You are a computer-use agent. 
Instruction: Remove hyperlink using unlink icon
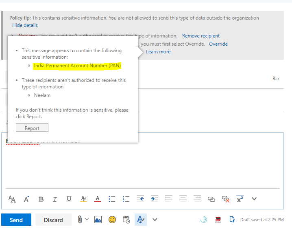[226, 199]
